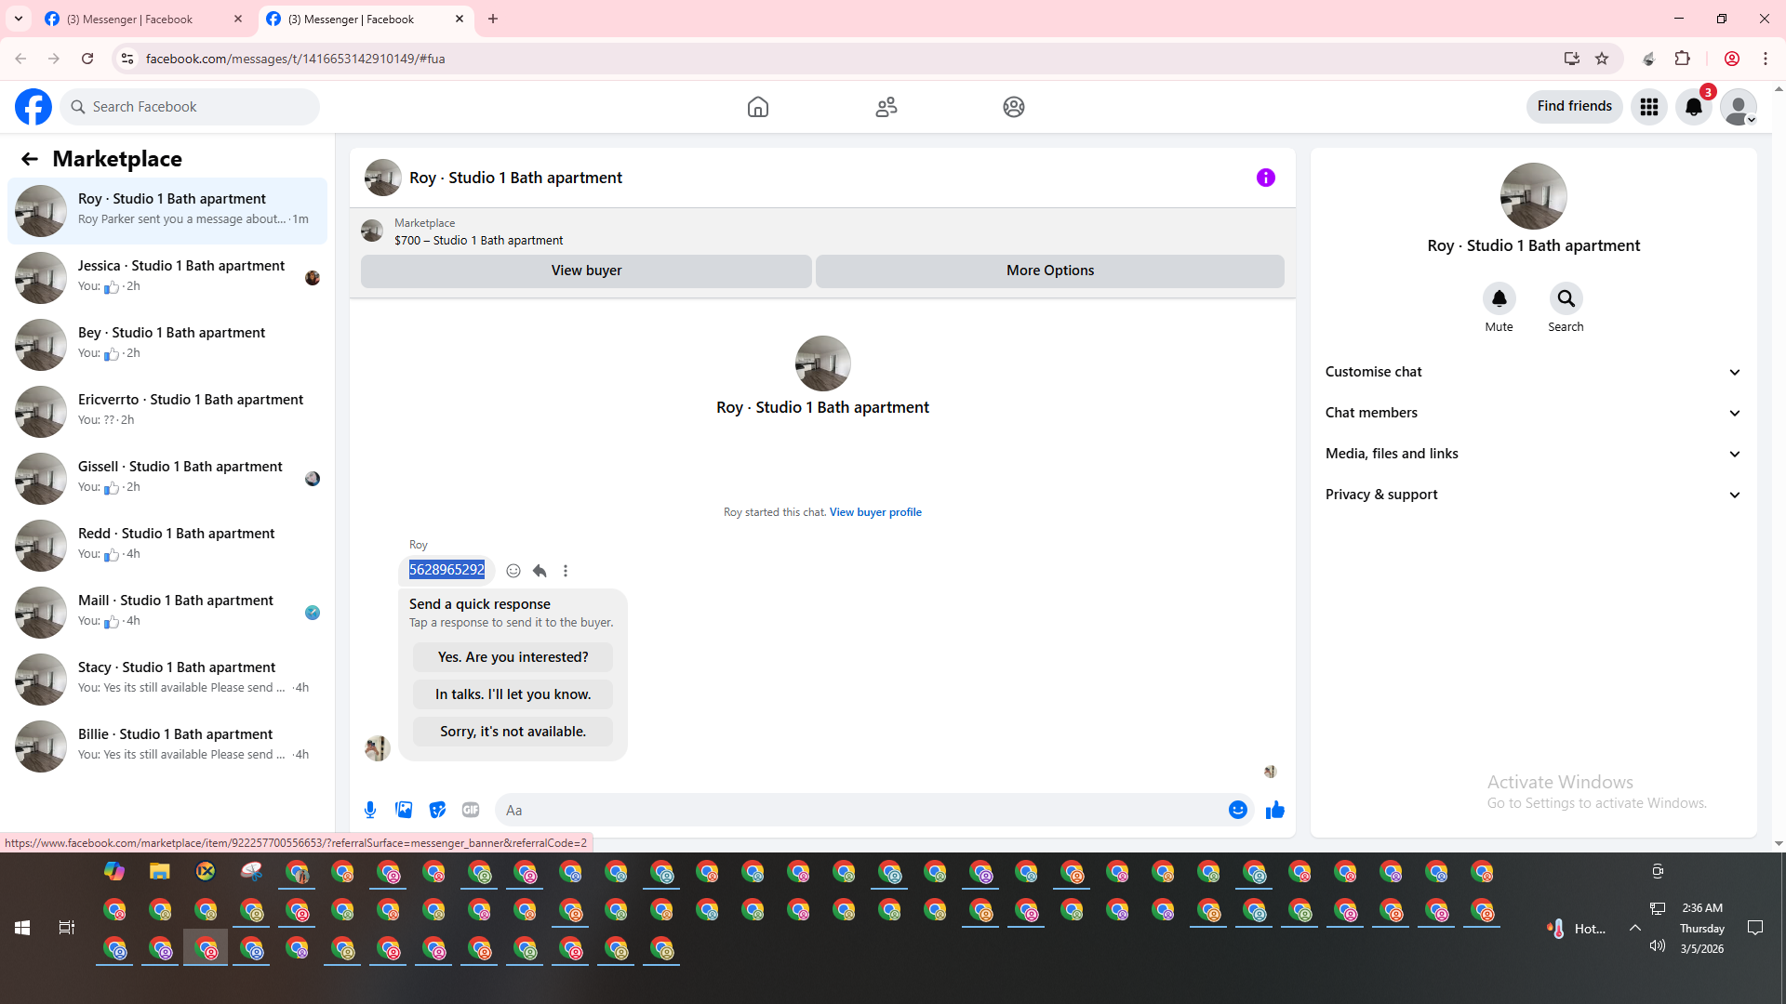This screenshot has height=1004, width=1786.
Task: Send quick response 'Yes. Are you interested?'
Action: point(513,657)
